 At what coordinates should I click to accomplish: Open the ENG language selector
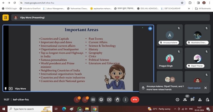point(191,109)
